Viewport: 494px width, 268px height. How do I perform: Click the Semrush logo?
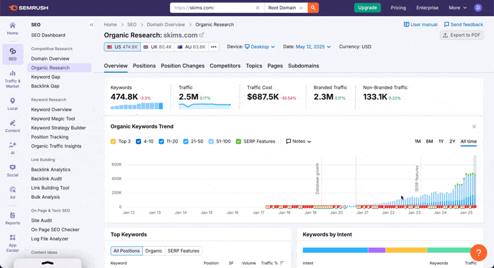point(28,7)
